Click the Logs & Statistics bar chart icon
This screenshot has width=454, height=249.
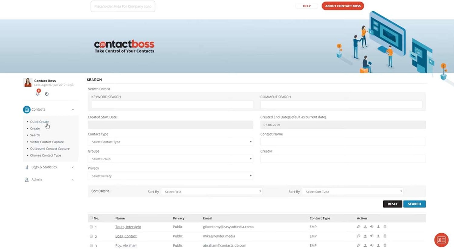pos(27,167)
